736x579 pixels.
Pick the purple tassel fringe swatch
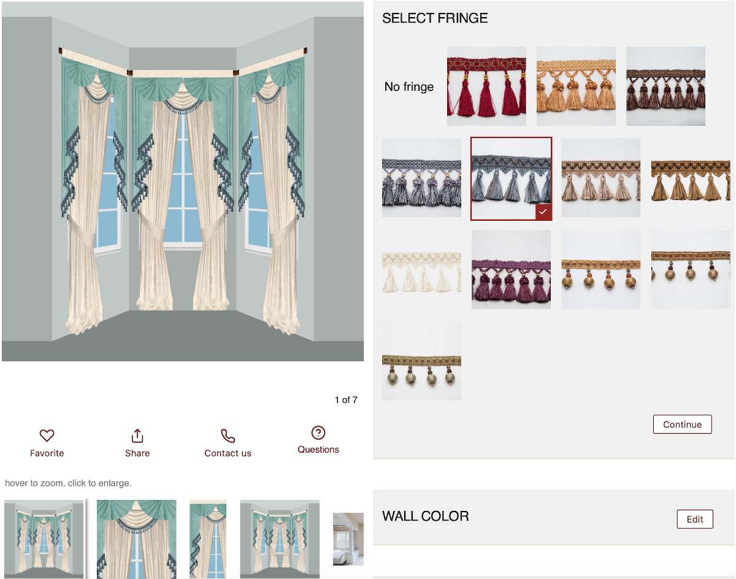511,269
